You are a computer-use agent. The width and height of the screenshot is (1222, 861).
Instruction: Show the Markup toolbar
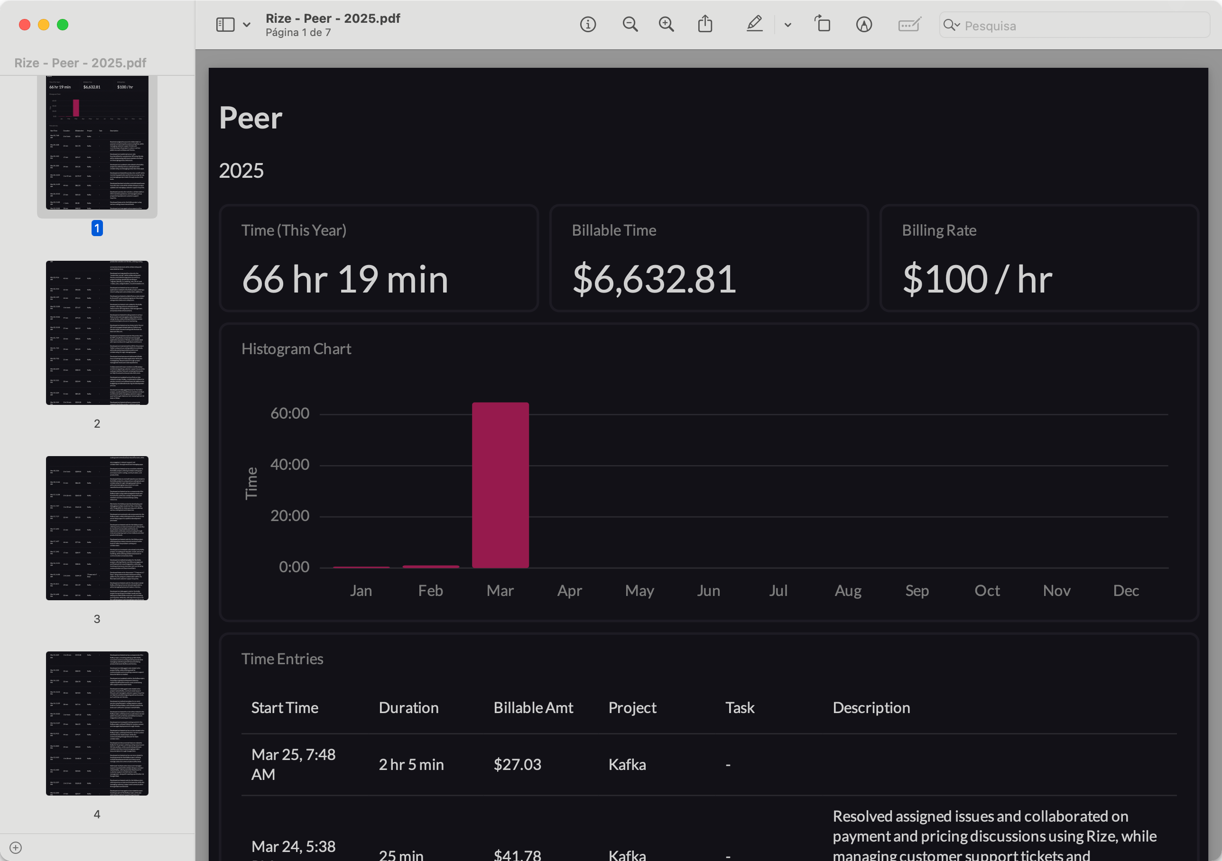pos(864,24)
